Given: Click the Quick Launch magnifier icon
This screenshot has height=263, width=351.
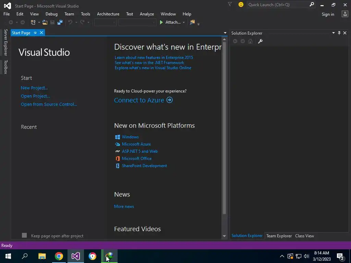Looking at the screenshot, I should pyautogui.click(x=312, y=4).
